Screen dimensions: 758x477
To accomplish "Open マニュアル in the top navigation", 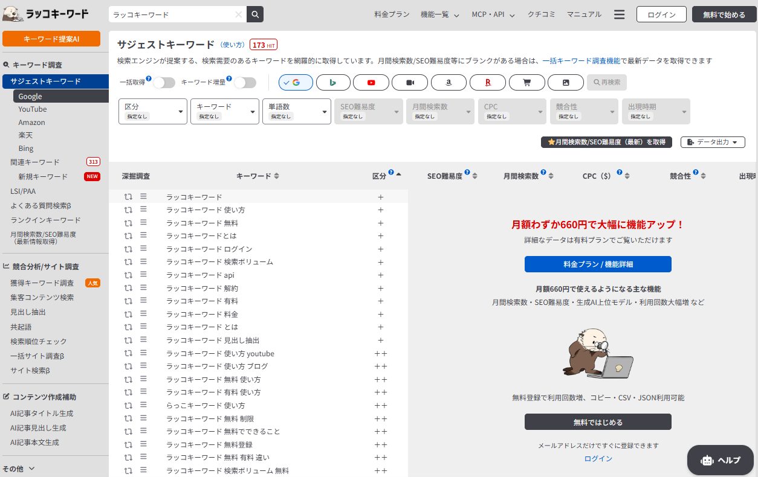I will coord(584,14).
